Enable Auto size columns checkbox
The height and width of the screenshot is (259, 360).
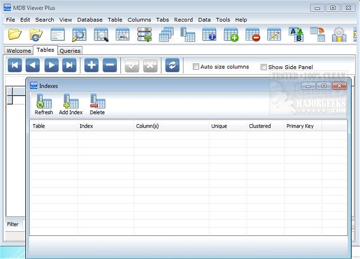pos(196,67)
